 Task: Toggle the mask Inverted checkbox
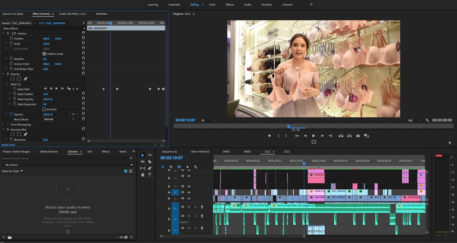44,109
